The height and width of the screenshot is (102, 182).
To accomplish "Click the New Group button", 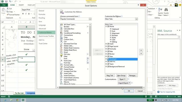I will pyautogui.click(x=121, y=76).
